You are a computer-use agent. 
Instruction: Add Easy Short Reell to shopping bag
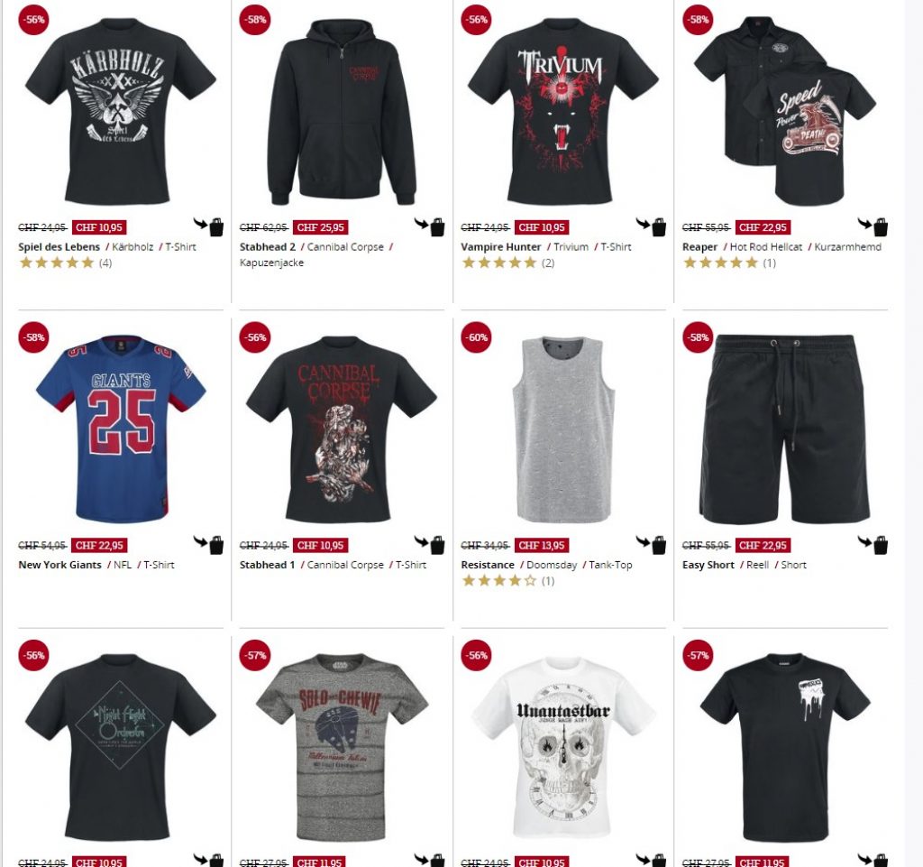click(x=873, y=544)
